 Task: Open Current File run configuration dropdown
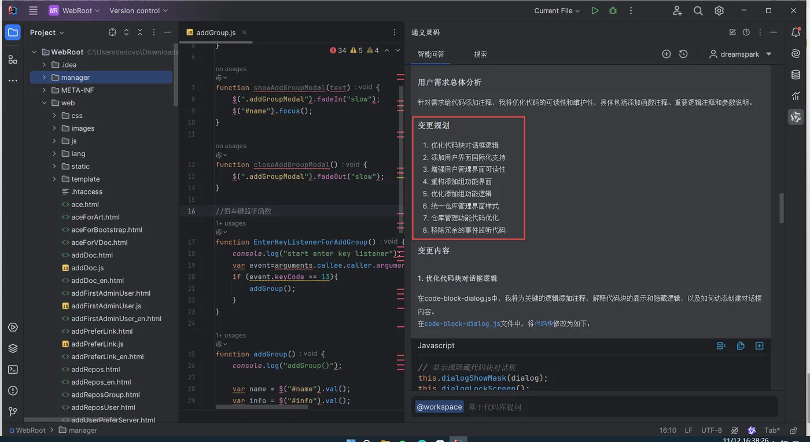[x=557, y=10]
